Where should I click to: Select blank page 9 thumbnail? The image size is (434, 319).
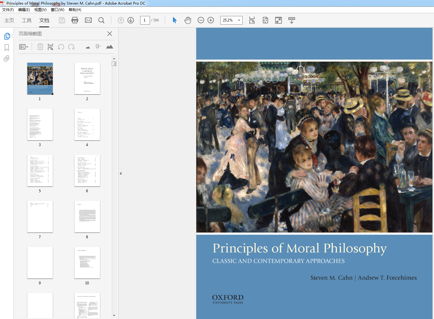pyautogui.click(x=40, y=263)
